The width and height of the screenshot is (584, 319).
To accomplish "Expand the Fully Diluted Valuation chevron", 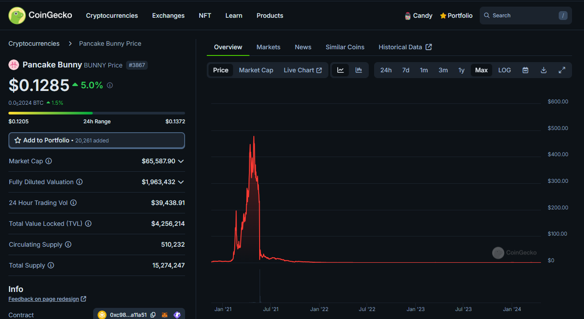I will [x=181, y=182].
